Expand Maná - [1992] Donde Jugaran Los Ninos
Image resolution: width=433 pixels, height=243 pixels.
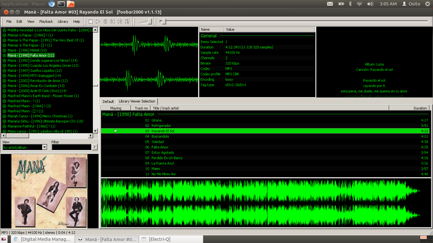click(x=4, y=60)
